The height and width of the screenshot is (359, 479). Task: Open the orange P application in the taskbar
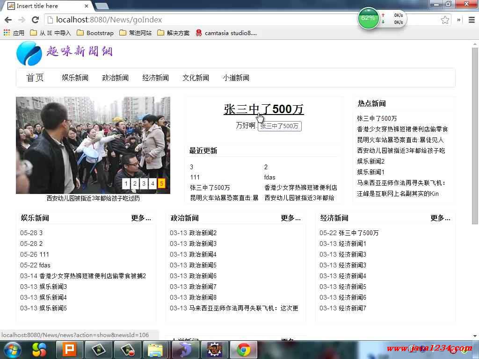tap(69, 350)
